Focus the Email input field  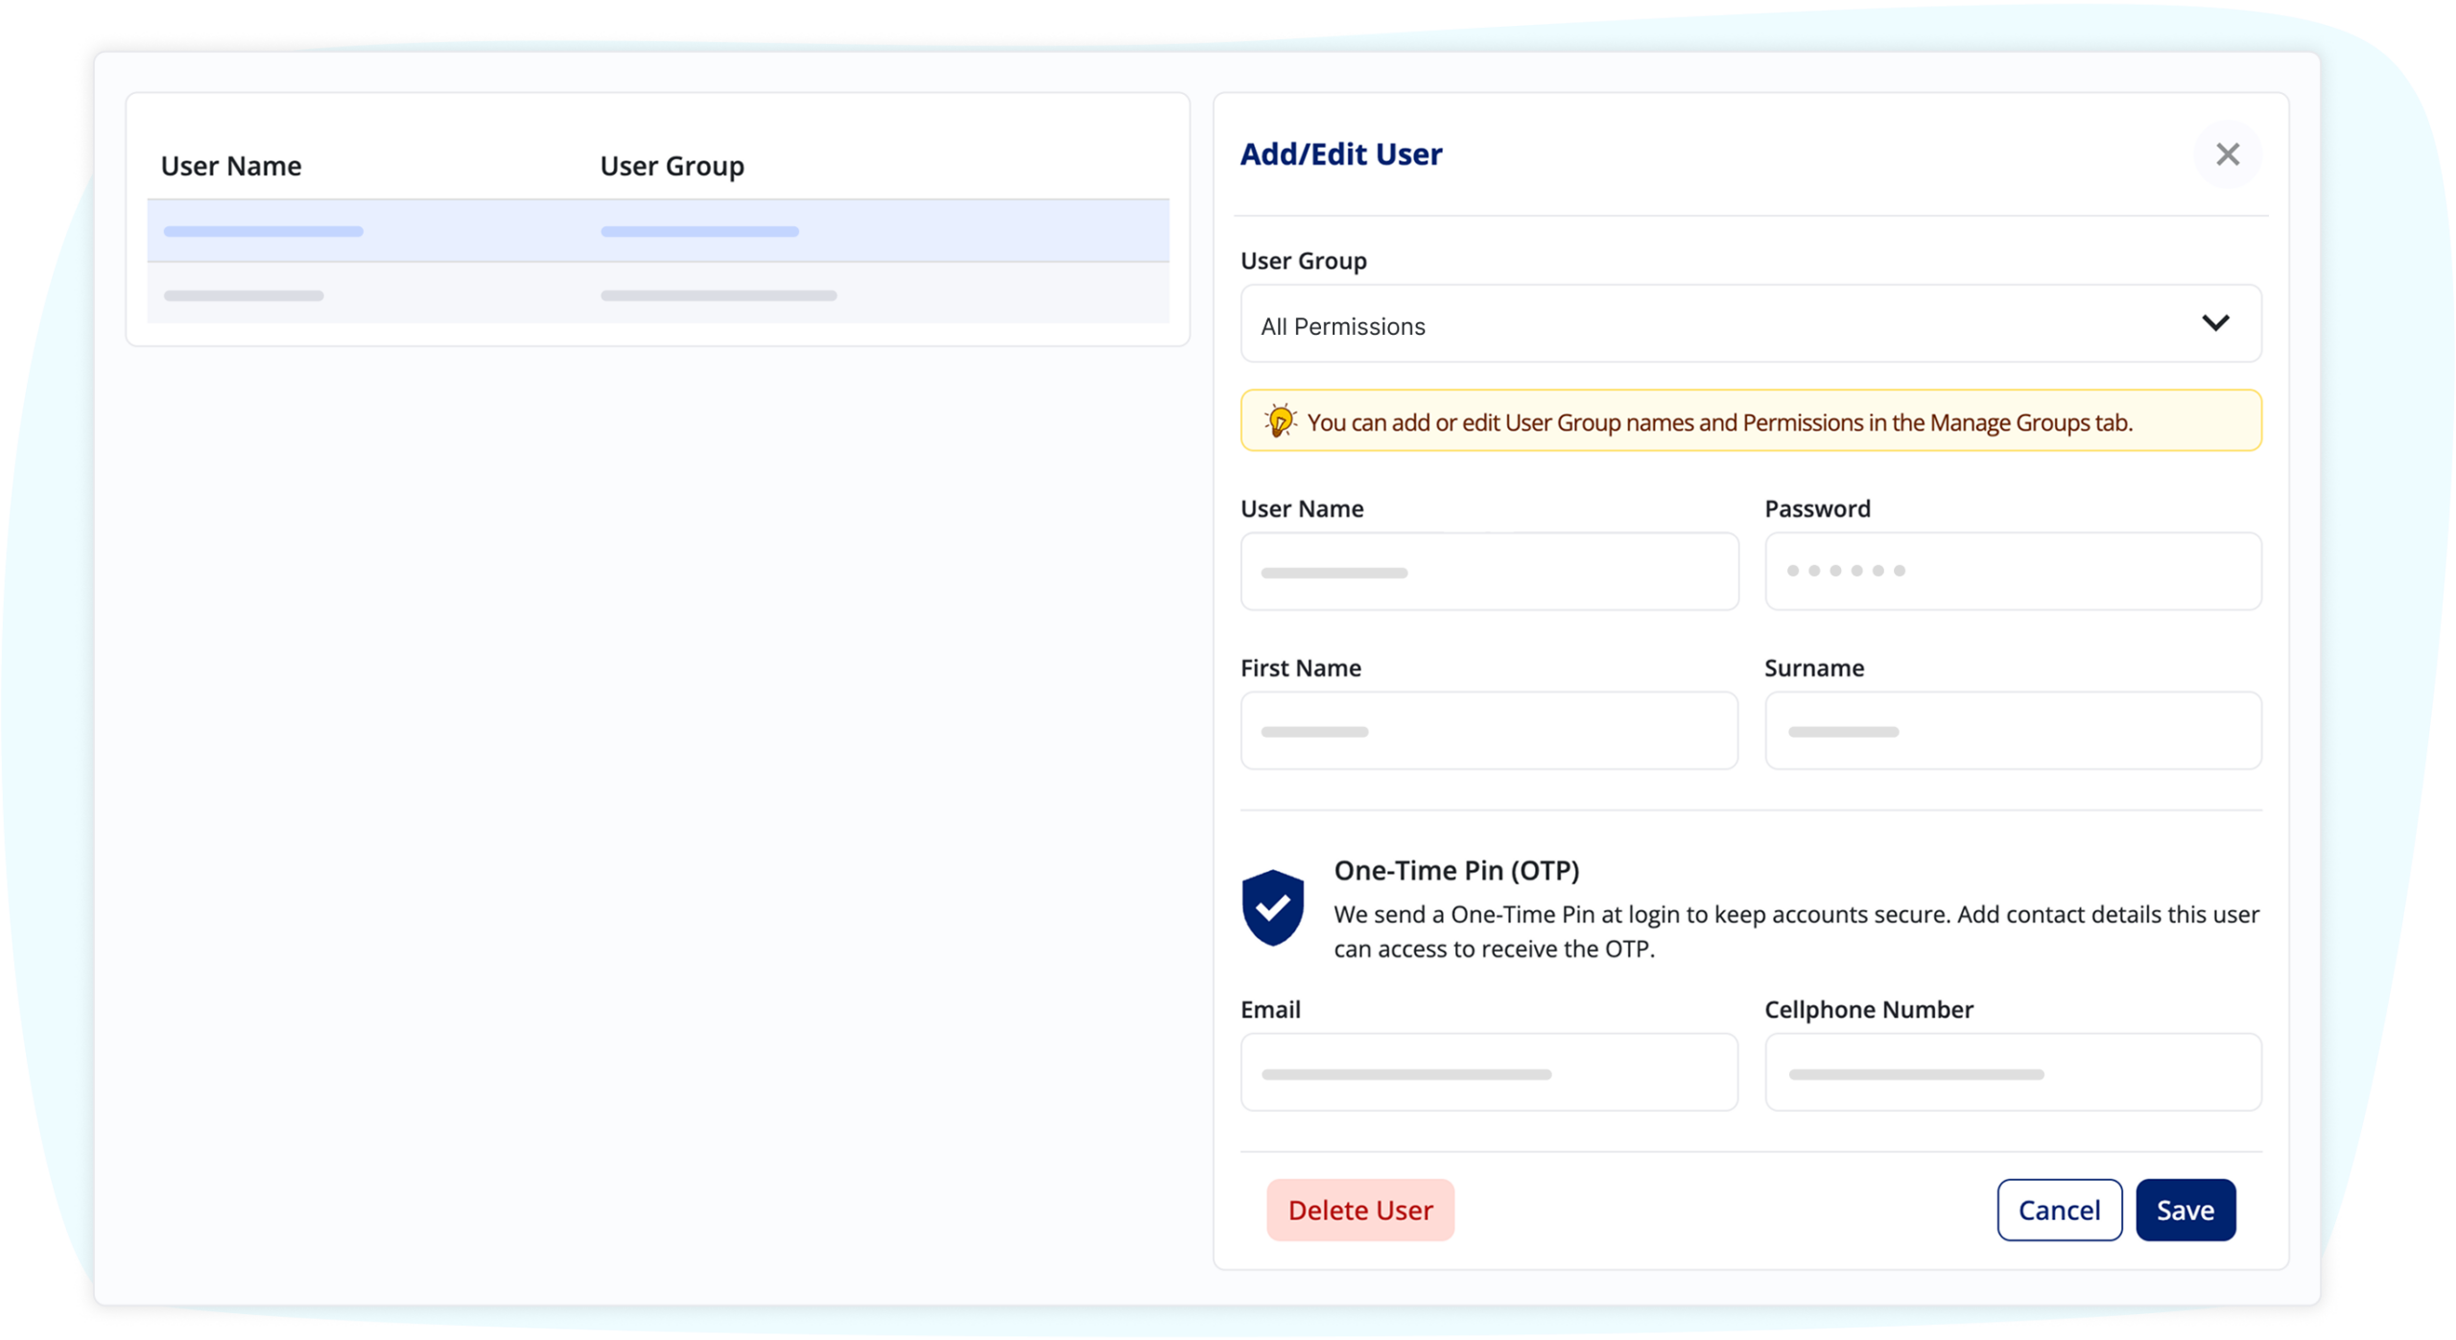[x=1489, y=1072]
